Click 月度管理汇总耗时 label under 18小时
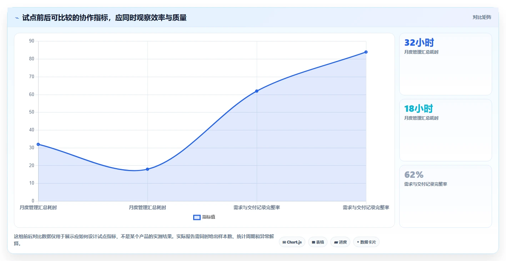 (421, 118)
